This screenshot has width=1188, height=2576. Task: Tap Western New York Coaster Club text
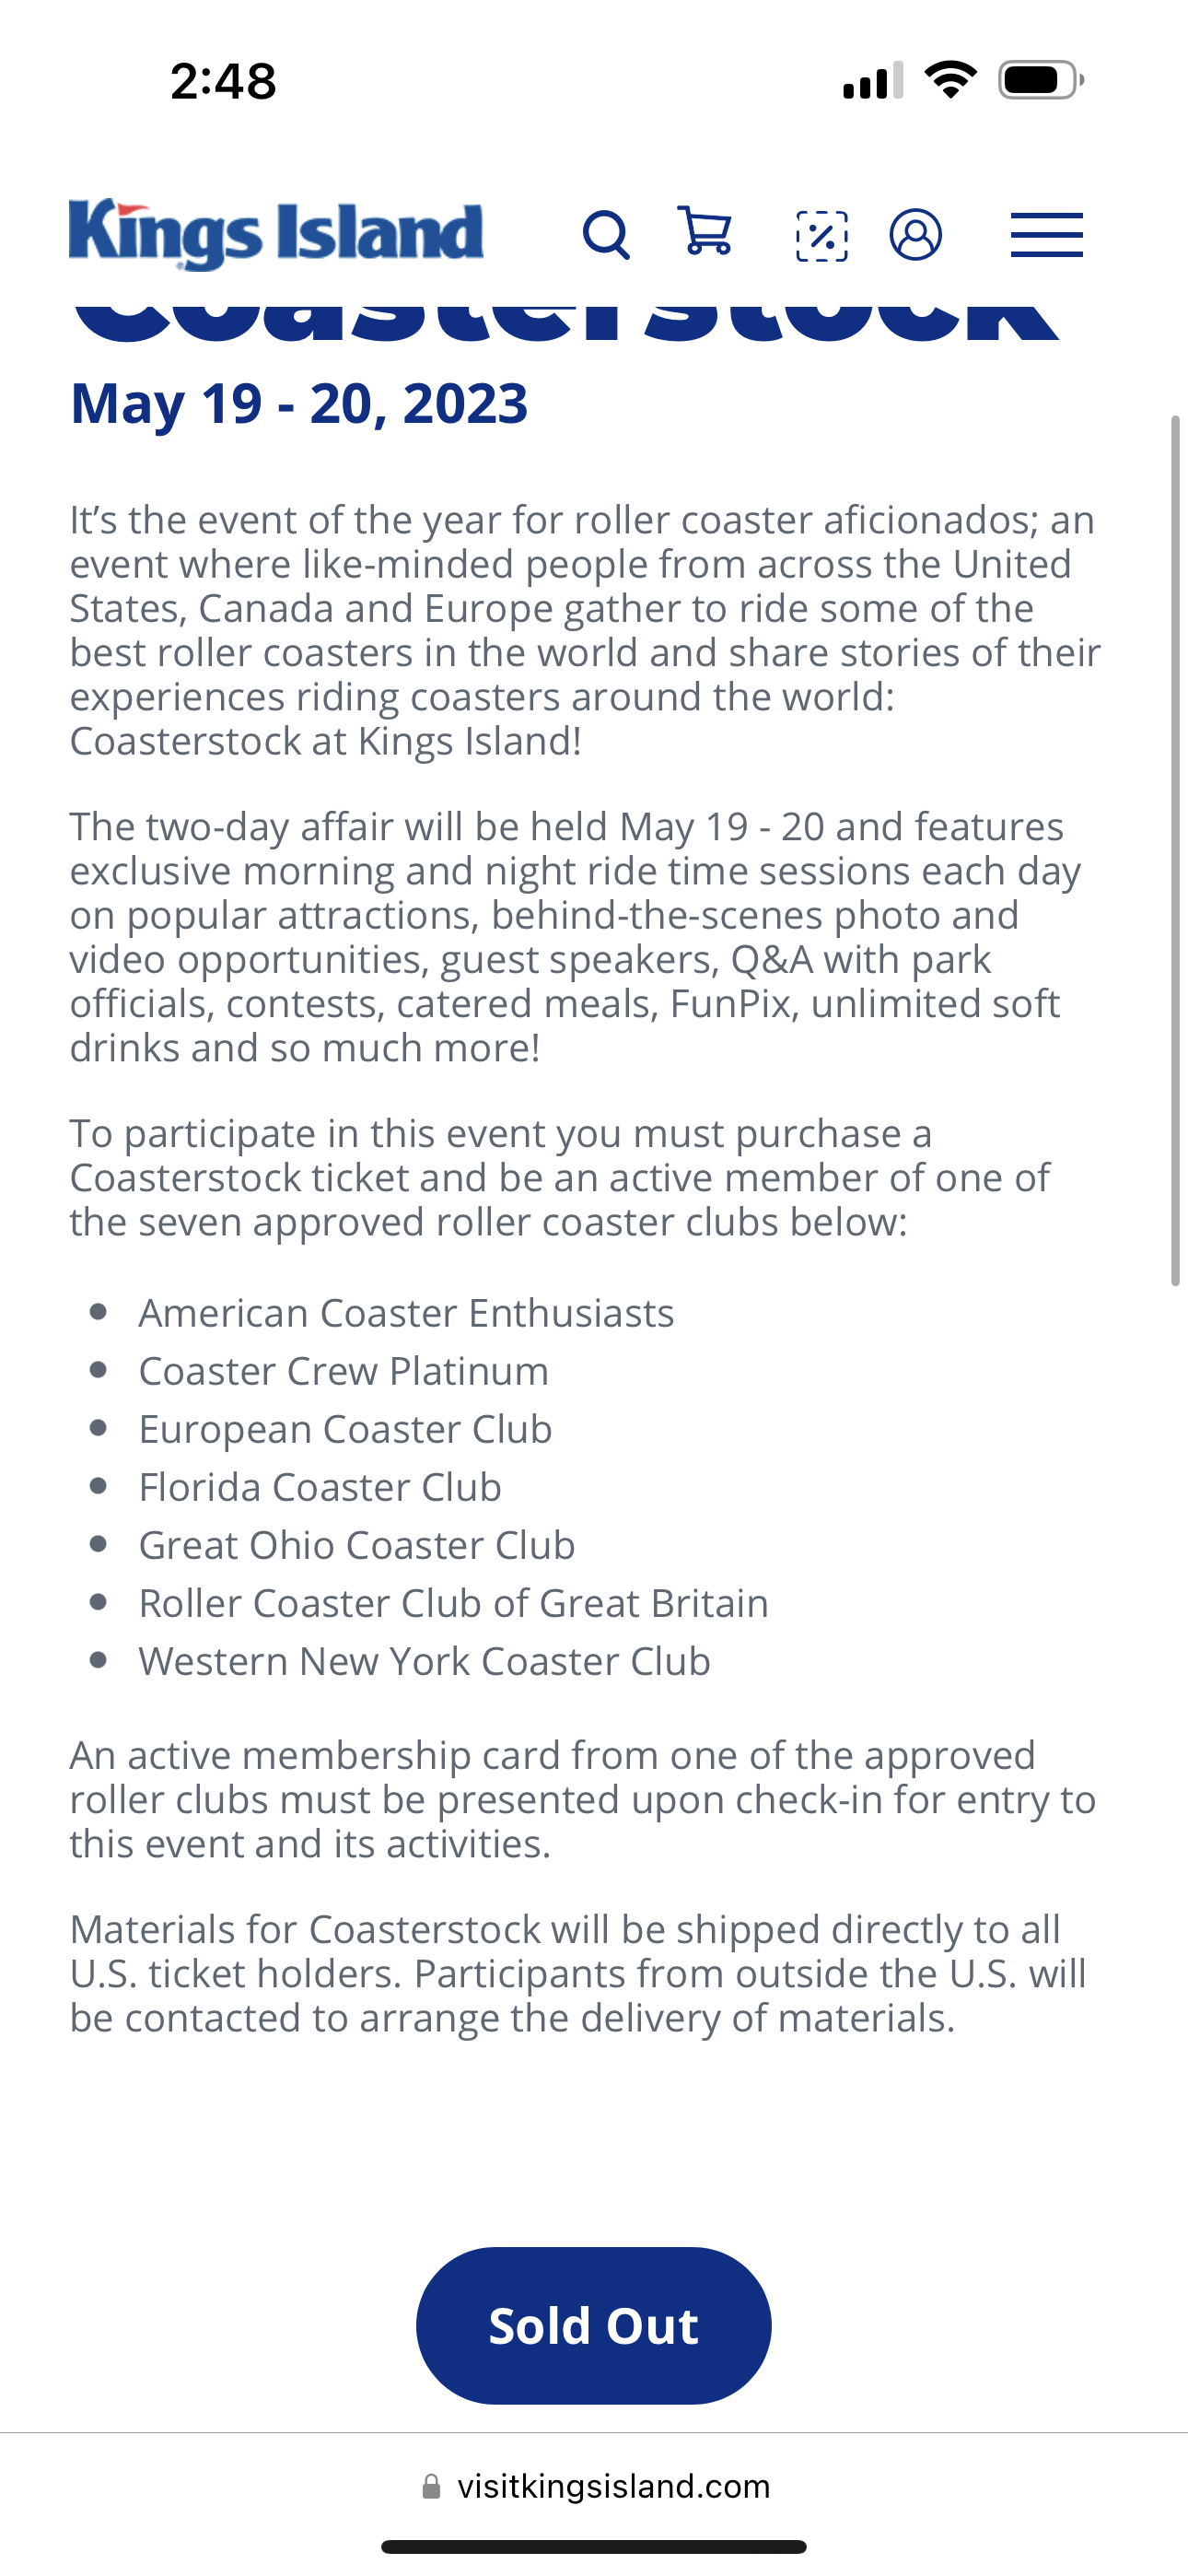click(425, 1661)
